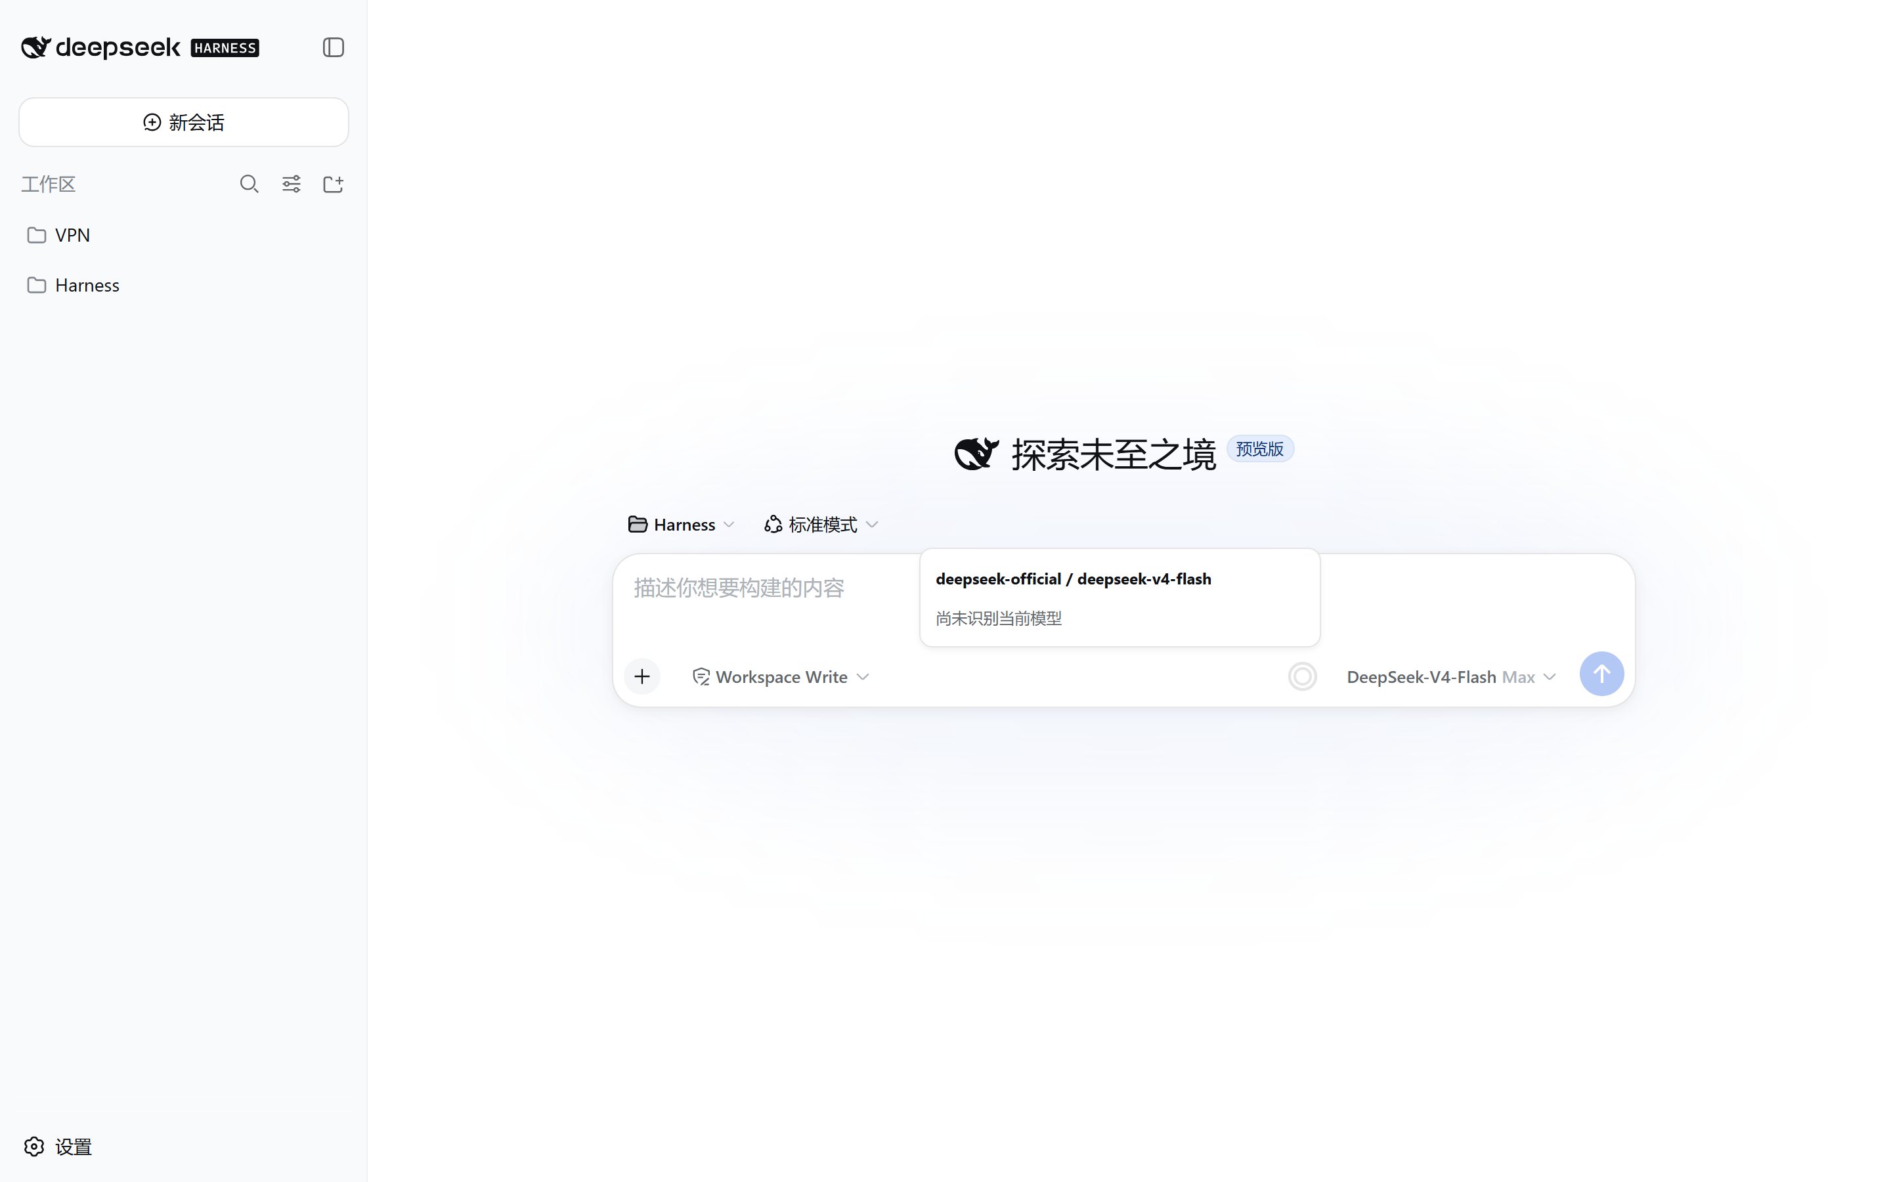
Task: Click the HARNESS badge beside the logo
Action: 225,48
